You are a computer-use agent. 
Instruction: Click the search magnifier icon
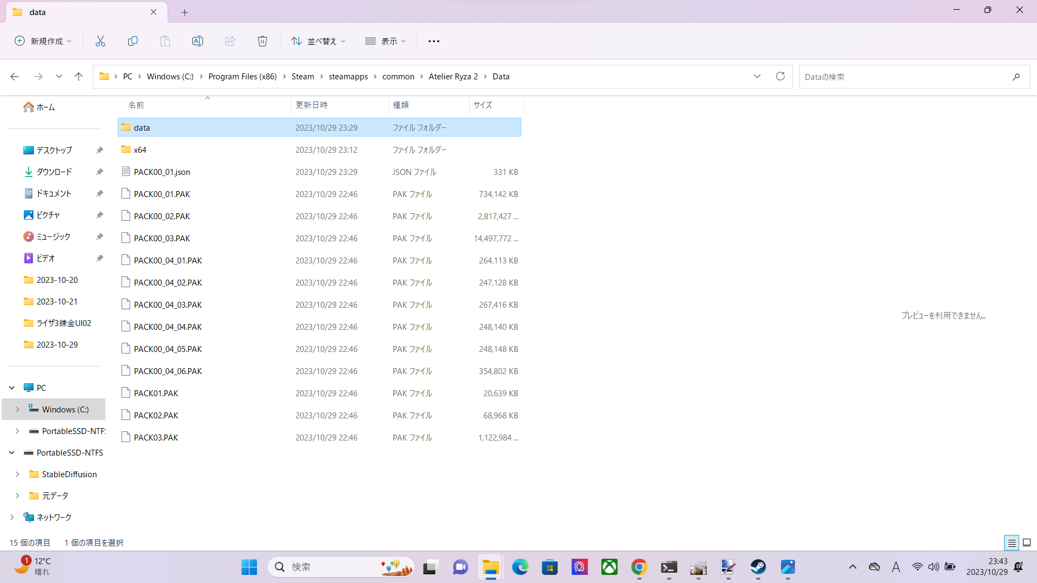click(1016, 77)
